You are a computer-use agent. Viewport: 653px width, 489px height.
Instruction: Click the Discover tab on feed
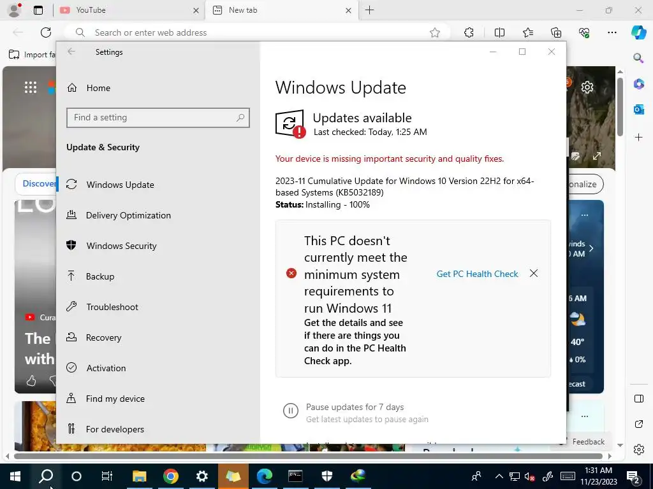[x=39, y=184]
